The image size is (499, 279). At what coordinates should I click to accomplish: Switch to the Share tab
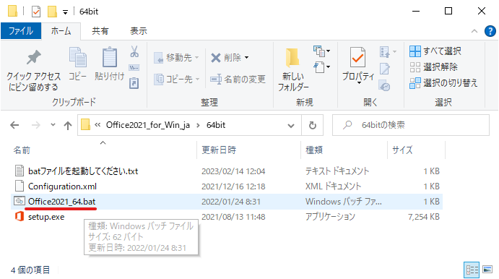[100, 31]
